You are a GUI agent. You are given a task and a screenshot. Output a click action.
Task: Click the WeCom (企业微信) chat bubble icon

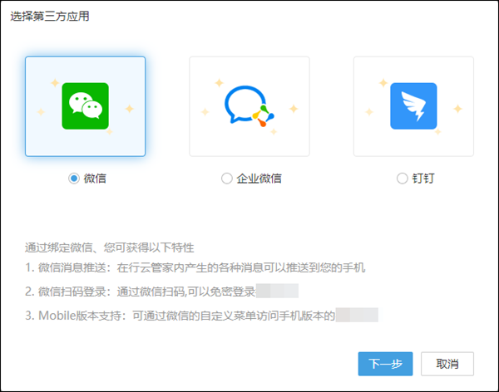click(249, 106)
